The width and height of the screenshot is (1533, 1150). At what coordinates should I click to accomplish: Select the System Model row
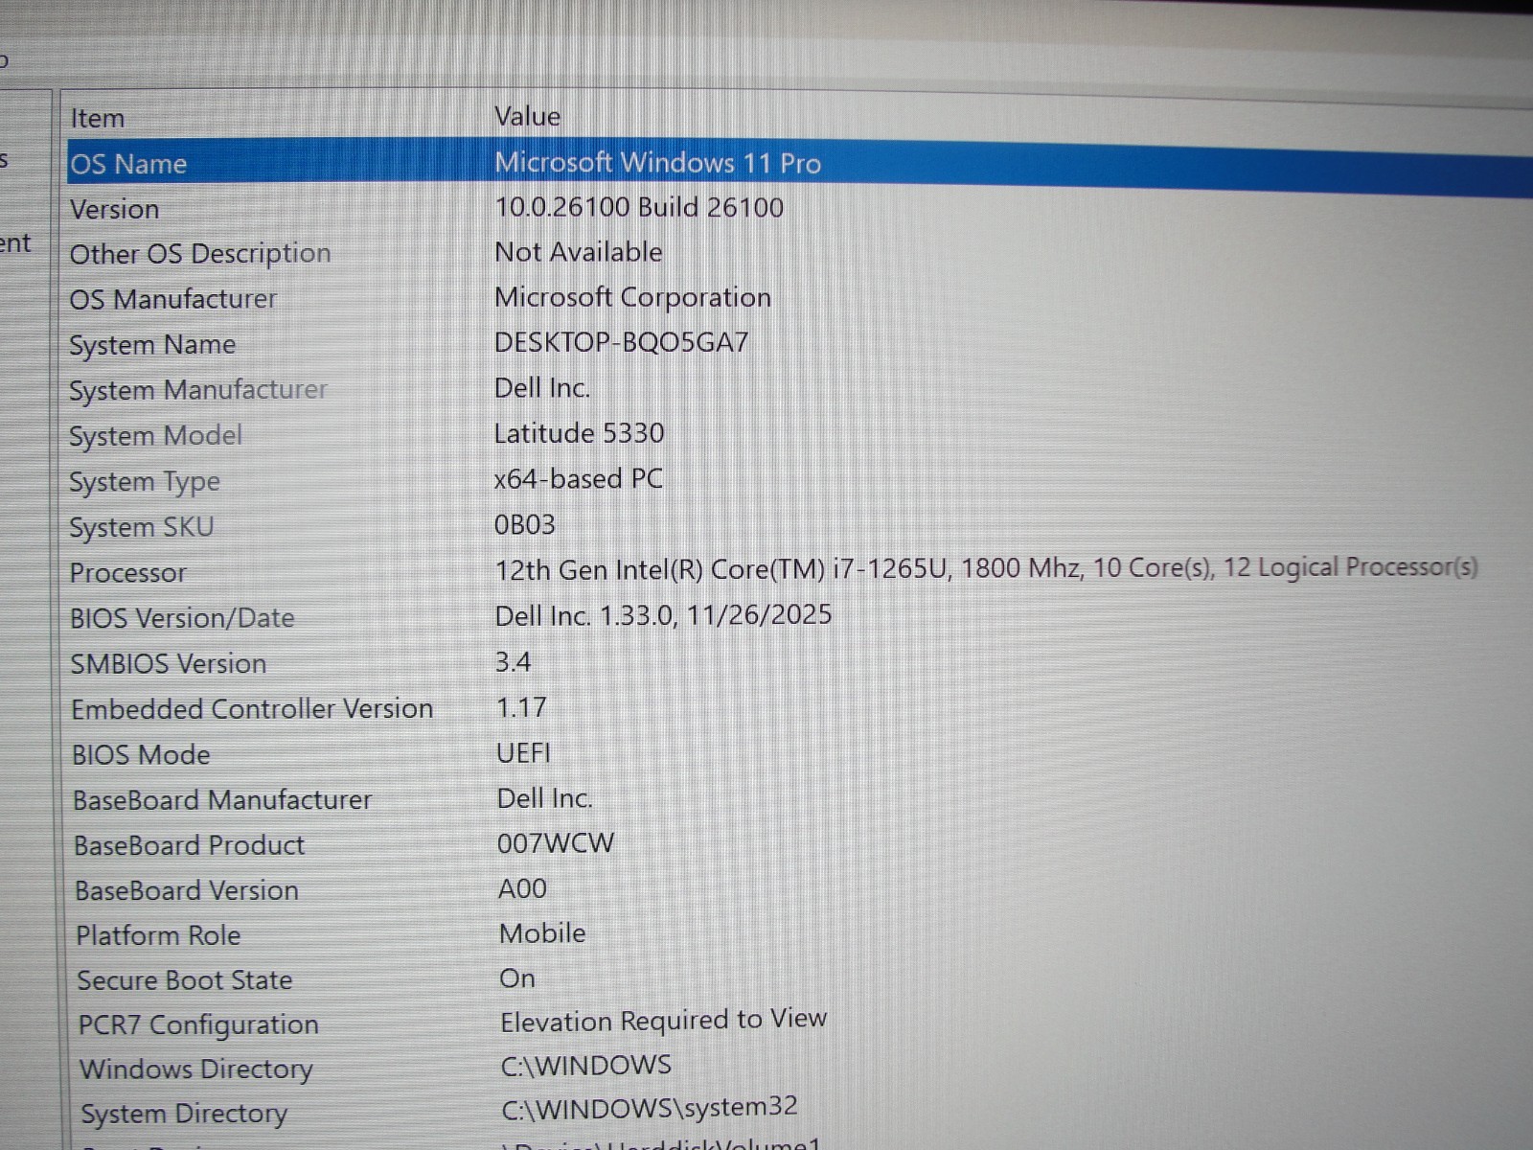[155, 436]
